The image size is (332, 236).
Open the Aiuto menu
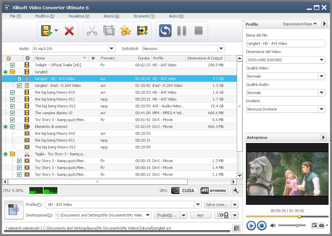coord(176,16)
